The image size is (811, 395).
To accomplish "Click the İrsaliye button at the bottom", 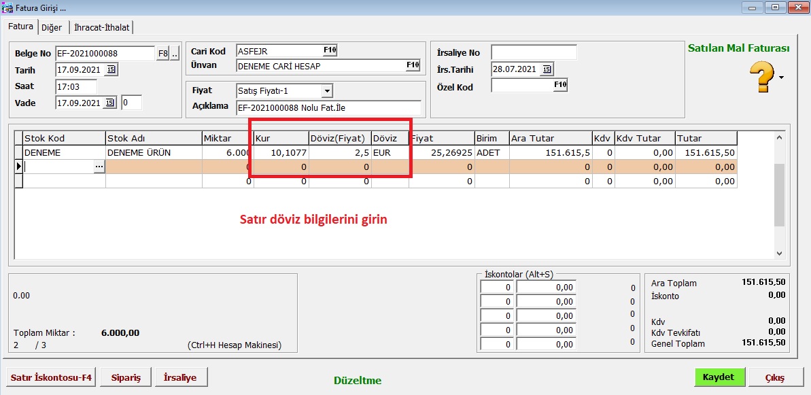I will pos(181,377).
